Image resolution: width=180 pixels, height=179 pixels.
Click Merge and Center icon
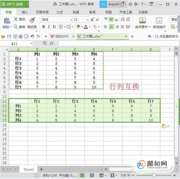click(x=142, y=20)
